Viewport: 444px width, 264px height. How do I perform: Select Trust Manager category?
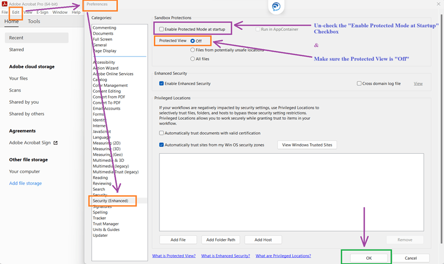click(106, 224)
